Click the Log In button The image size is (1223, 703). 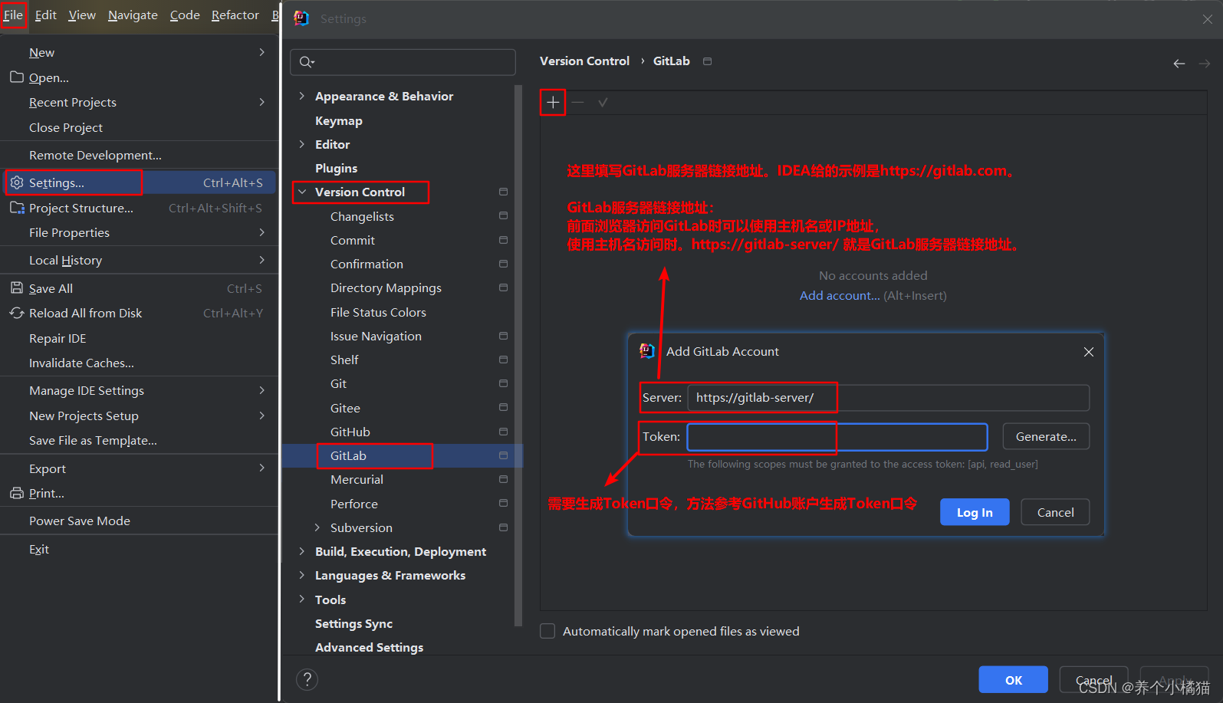(x=975, y=512)
